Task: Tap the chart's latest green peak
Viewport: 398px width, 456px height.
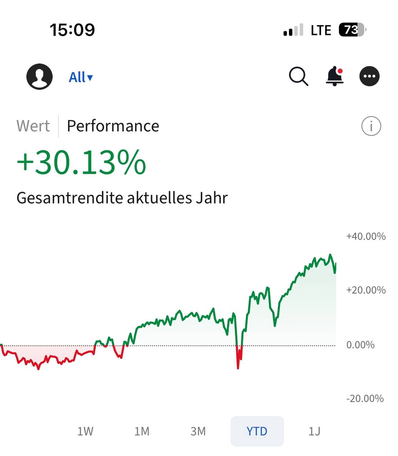Action: click(x=330, y=255)
